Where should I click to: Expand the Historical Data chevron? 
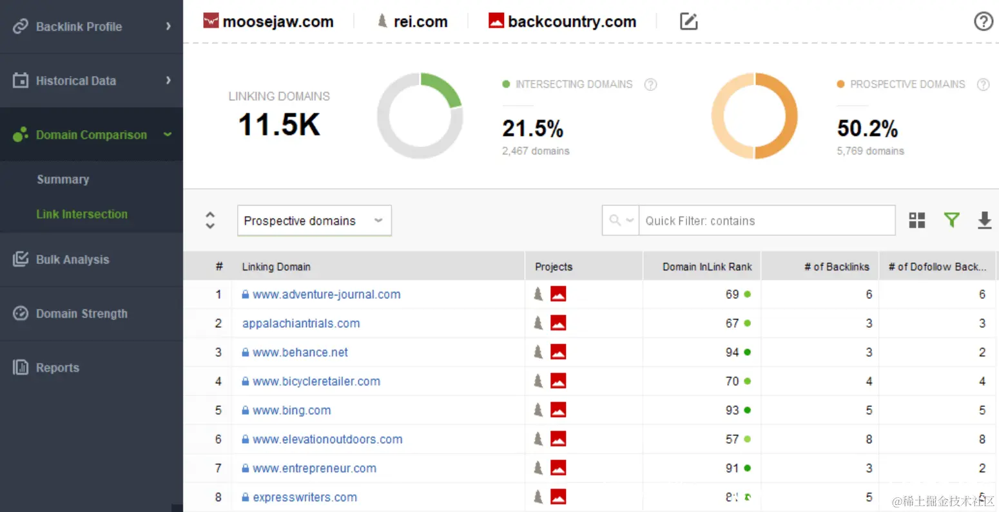168,81
